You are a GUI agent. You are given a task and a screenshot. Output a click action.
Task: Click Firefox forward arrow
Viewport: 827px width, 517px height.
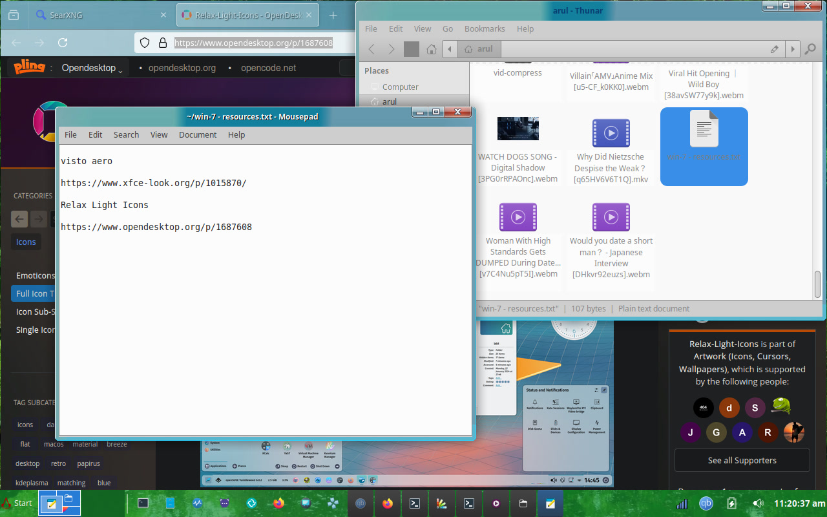[39, 43]
